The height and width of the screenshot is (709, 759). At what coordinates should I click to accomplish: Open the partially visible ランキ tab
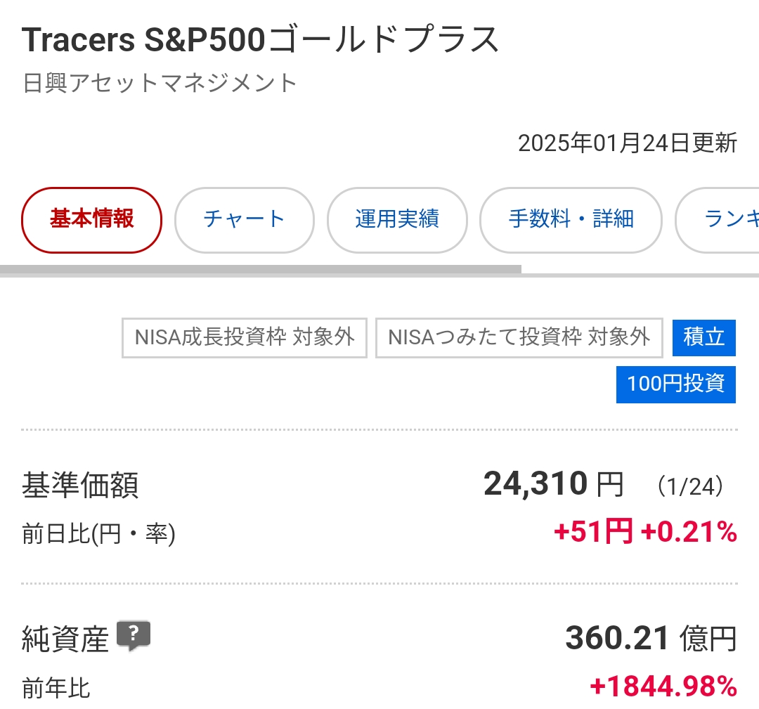718,220
